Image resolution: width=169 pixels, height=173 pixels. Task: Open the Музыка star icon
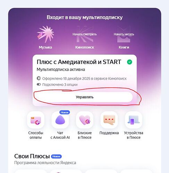point(45,34)
